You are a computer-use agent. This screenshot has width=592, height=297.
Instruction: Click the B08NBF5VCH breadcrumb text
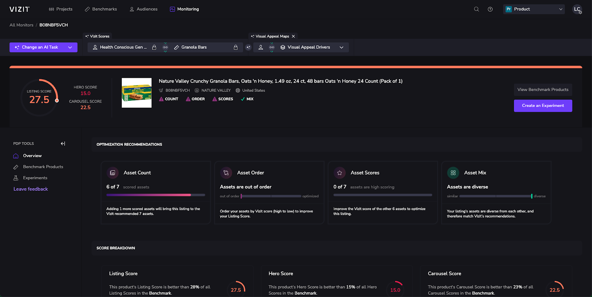coord(54,25)
